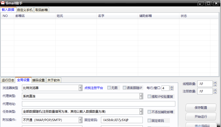Viewport: 221px width, 127px height.
Task: Tick the 不添加辅助邮箱 checkbox
Action: 149,112
